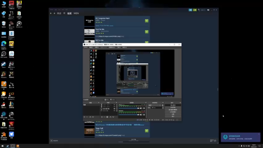Image resolution: width=263 pixels, height=148 pixels.
Task: Toggle visibility of first text source
Action: (x=114, y=105)
